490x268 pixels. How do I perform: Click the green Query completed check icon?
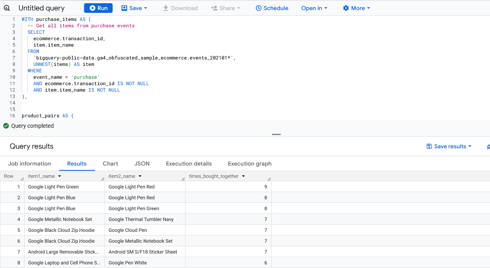click(6, 126)
